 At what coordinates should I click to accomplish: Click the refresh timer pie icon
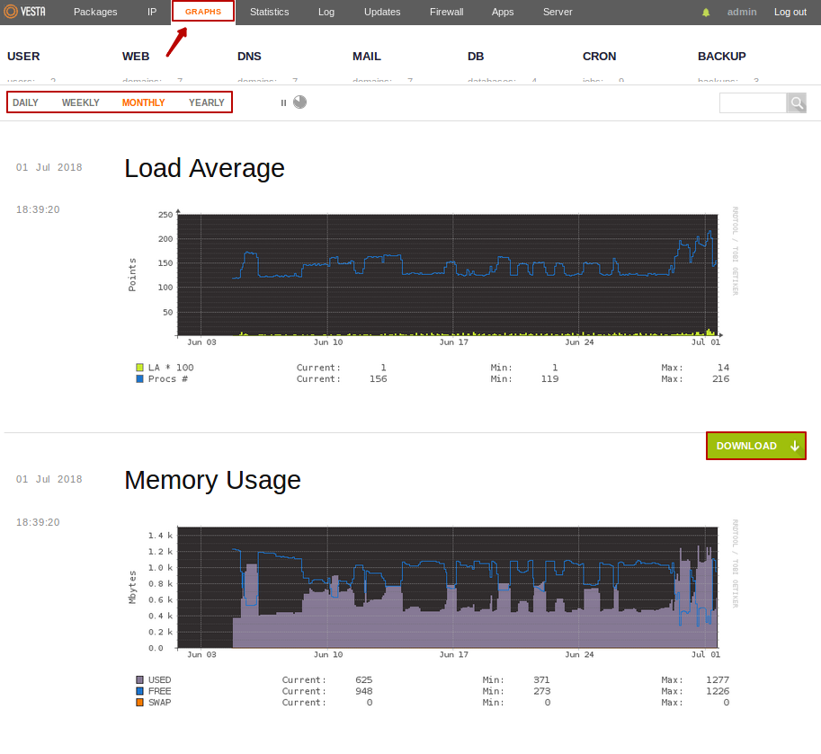299,102
